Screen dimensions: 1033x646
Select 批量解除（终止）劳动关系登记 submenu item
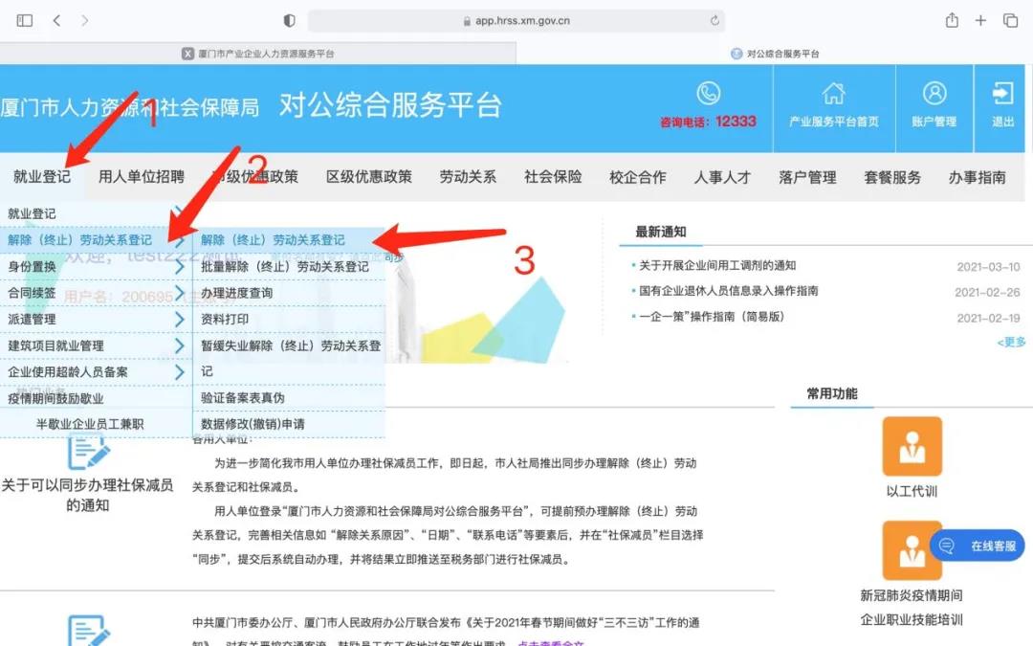[x=285, y=267]
